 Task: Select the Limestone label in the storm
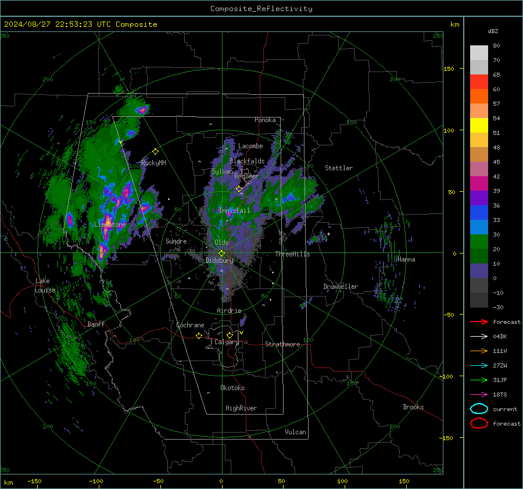coord(110,224)
